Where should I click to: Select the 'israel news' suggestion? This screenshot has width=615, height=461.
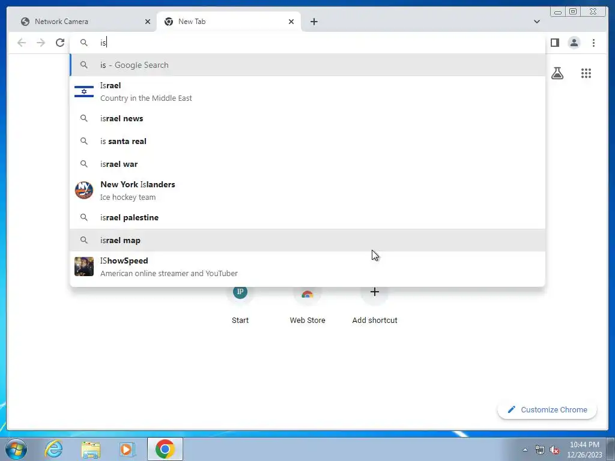point(307,118)
